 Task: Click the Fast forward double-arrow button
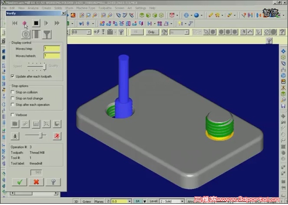pyautogui.click(x=57, y=23)
